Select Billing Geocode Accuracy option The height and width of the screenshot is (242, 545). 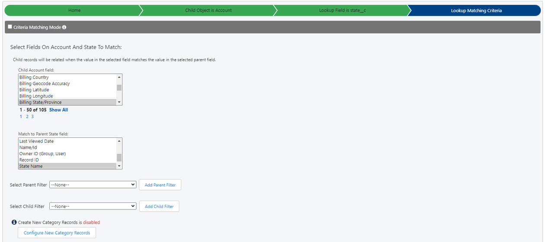pyautogui.click(x=67, y=83)
